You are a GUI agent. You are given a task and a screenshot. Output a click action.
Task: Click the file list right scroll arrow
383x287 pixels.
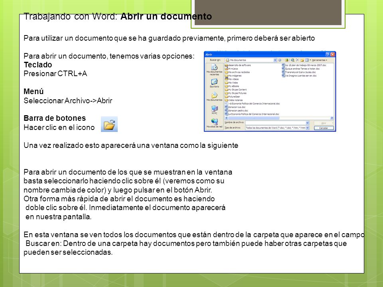(332, 118)
